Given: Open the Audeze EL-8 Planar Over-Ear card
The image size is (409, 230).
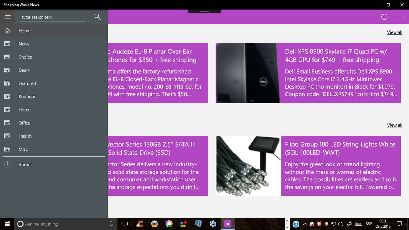Looking at the screenshot, I should tap(158, 73).
